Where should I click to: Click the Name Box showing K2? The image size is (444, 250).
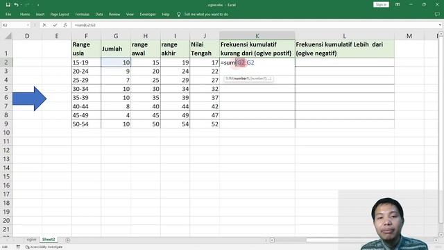(13, 25)
